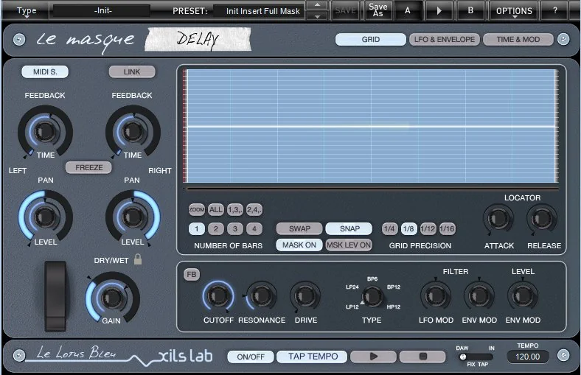Open help with the question mark
Viewport: 581px width, 375px height.
click(554, 11)
